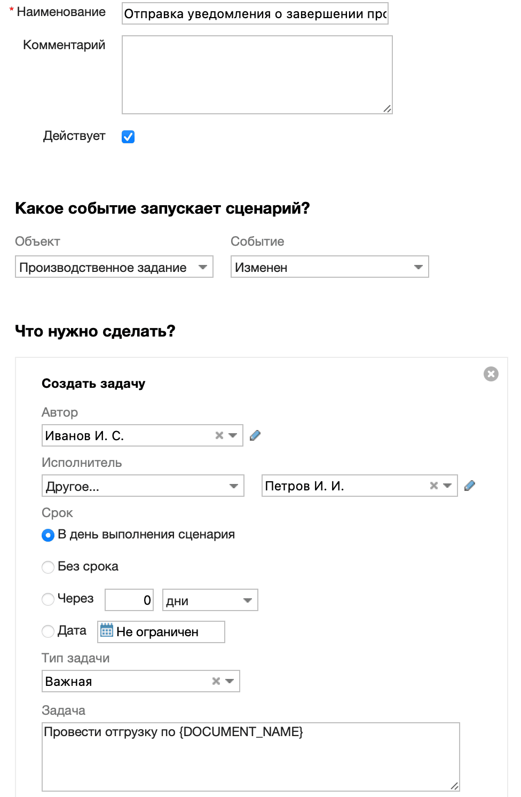Click the Не ограничен date field

point(165,632)
